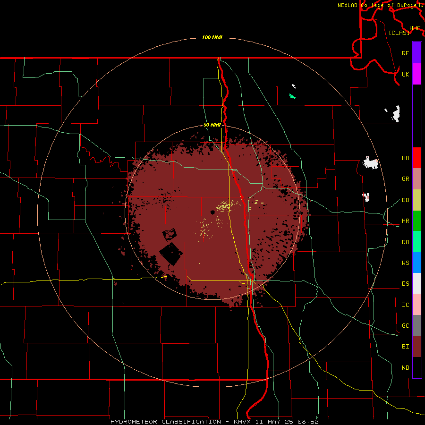Click the BI legend label
The width and height of the screenshot is (425, 425).
(405, 347)
